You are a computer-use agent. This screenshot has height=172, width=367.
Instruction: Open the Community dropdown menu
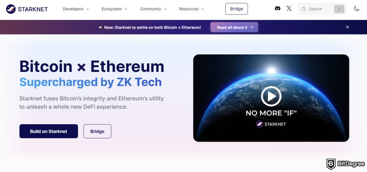[153, 9]
